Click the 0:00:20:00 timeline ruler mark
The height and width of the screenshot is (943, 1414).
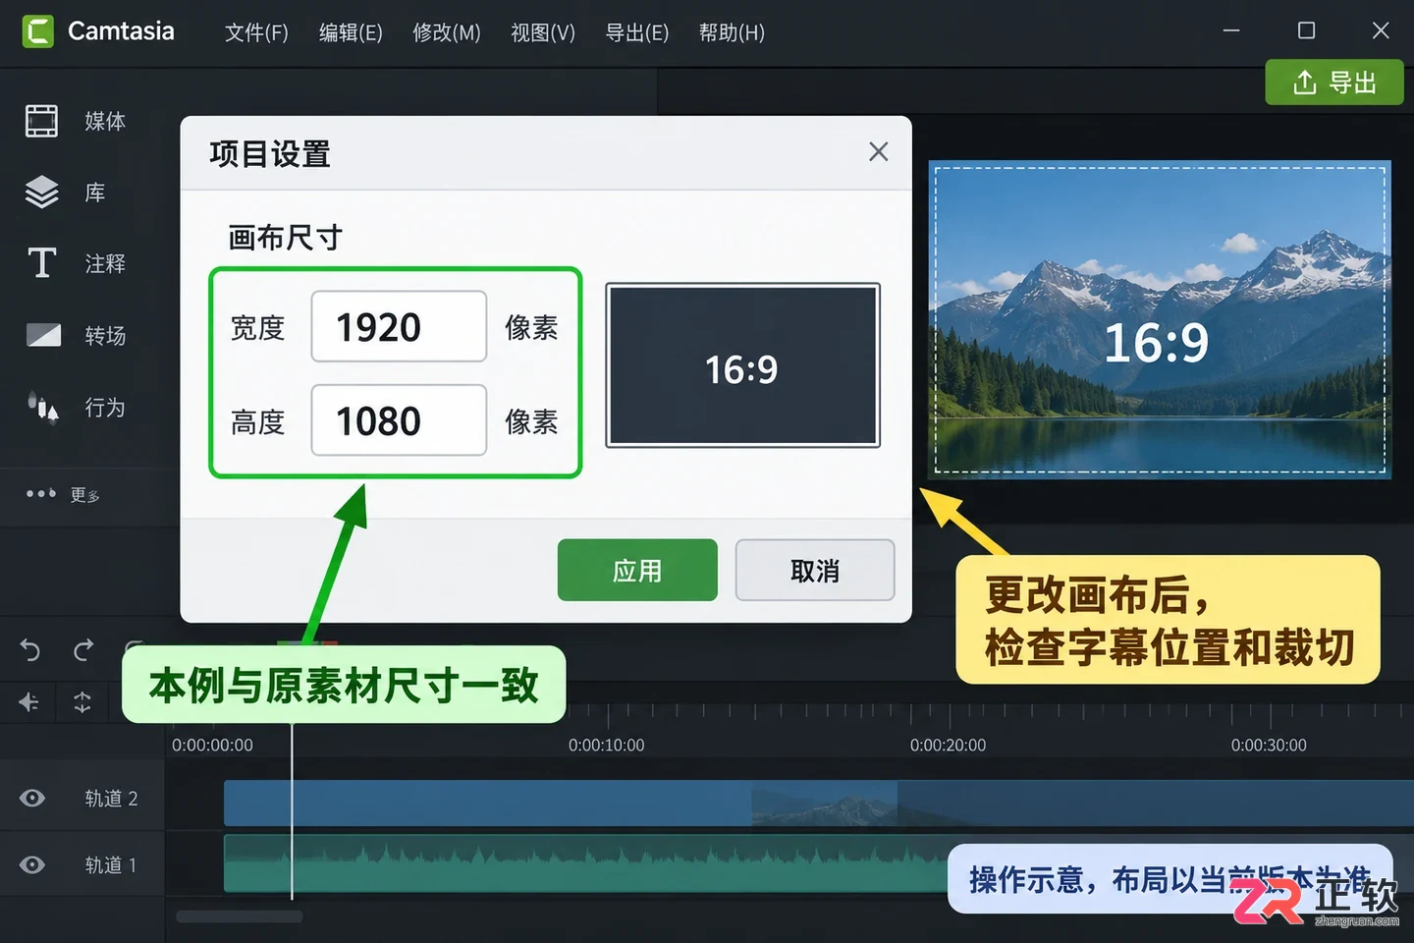[x=948, y=745]
